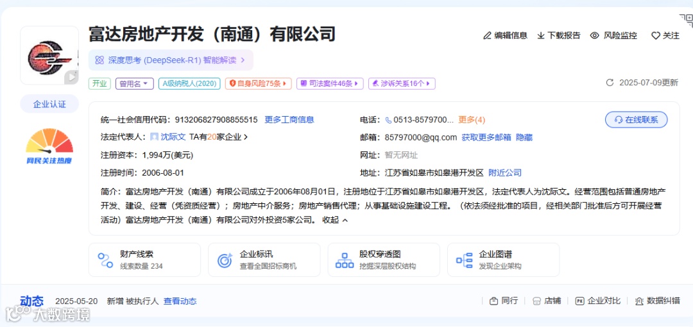Viewport: 693px width, 327px height.
Task: Click the company logo thumbnail
Action: pos(49,55)
